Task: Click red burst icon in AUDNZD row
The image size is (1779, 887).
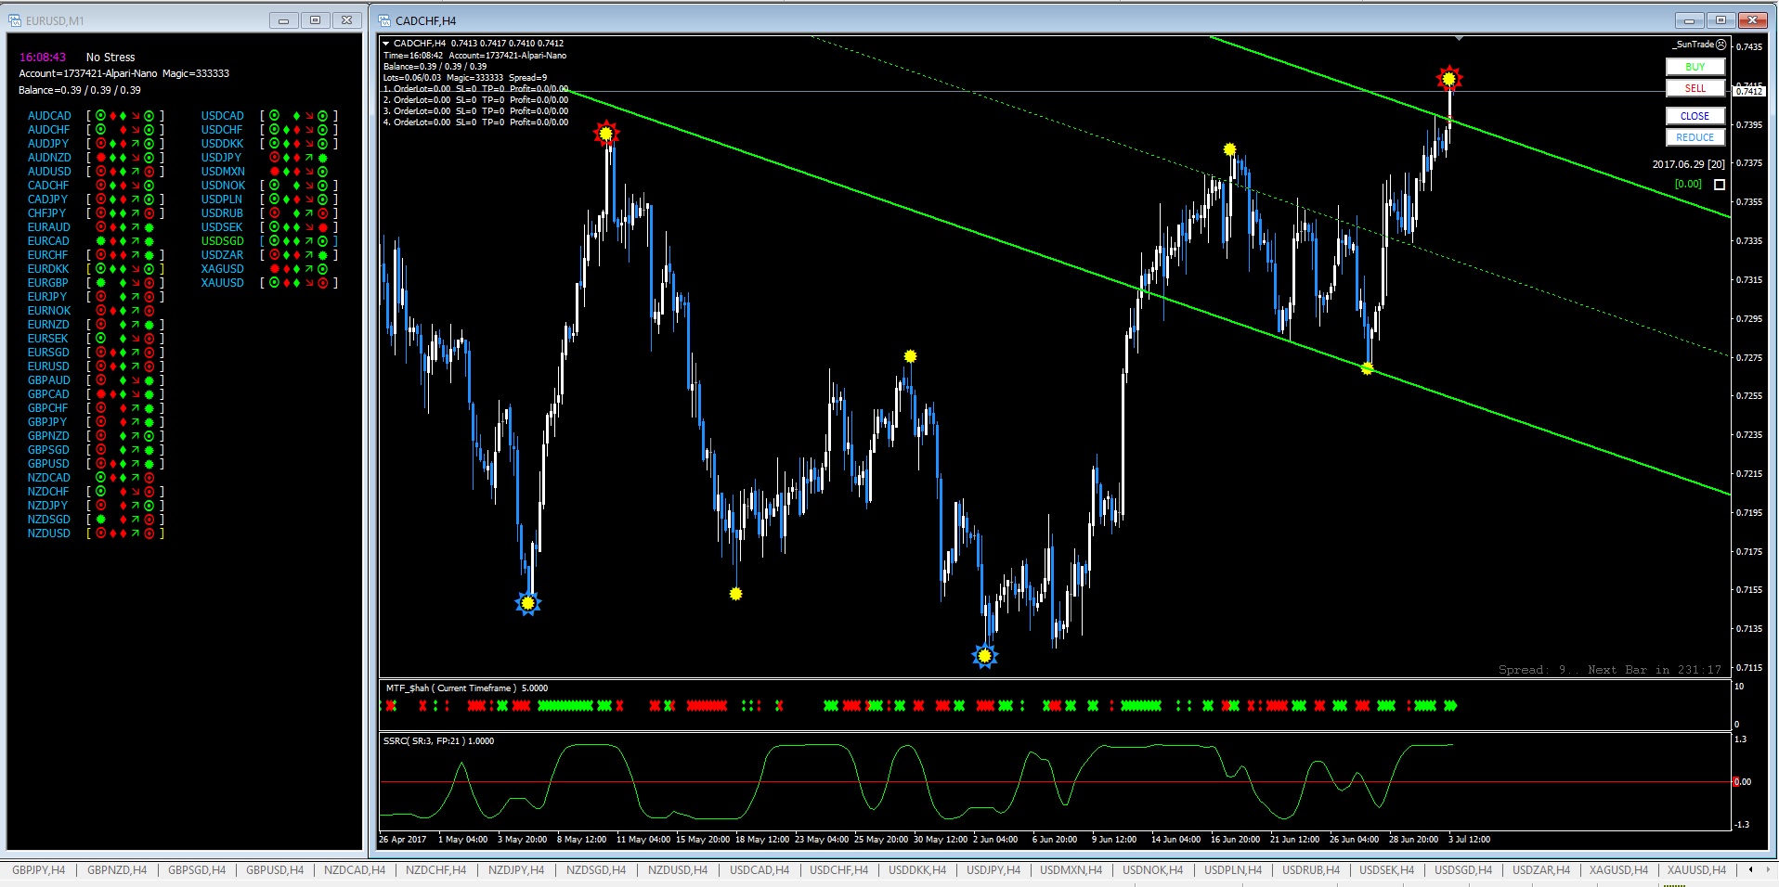Action: [x=100, y=158]
